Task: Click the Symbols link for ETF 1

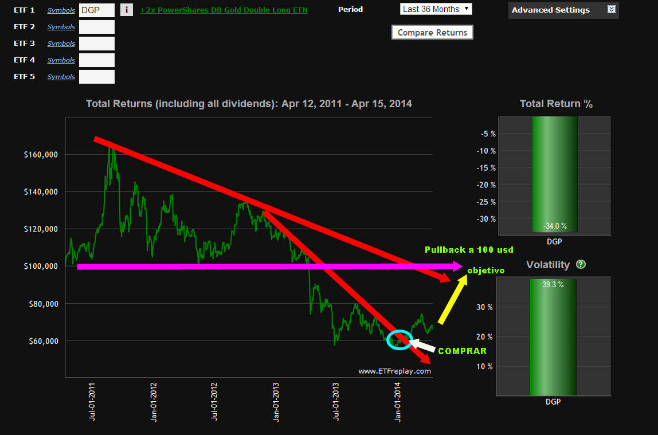Action: coord(61,10)
